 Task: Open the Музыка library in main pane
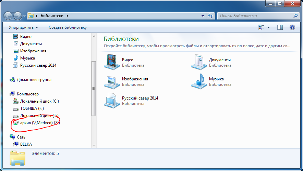[x=199, y=81]
